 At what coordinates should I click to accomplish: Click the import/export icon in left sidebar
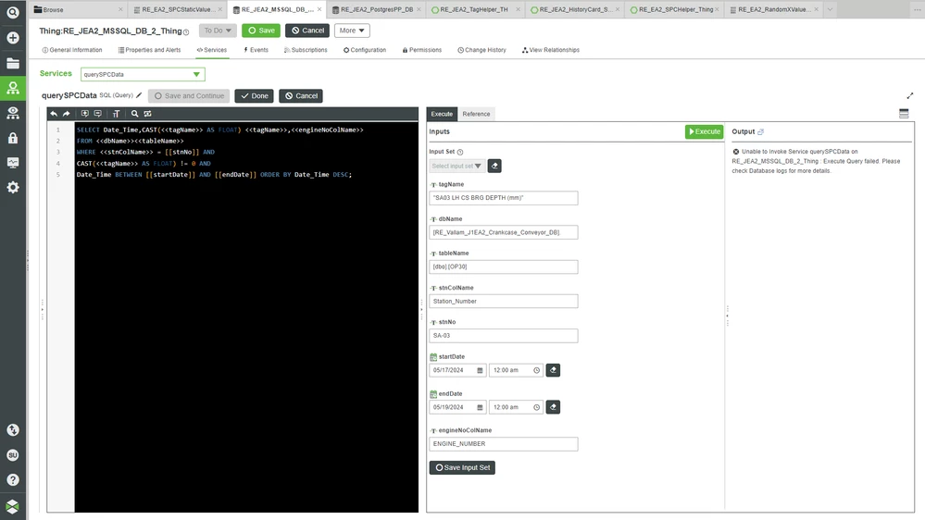12,430
